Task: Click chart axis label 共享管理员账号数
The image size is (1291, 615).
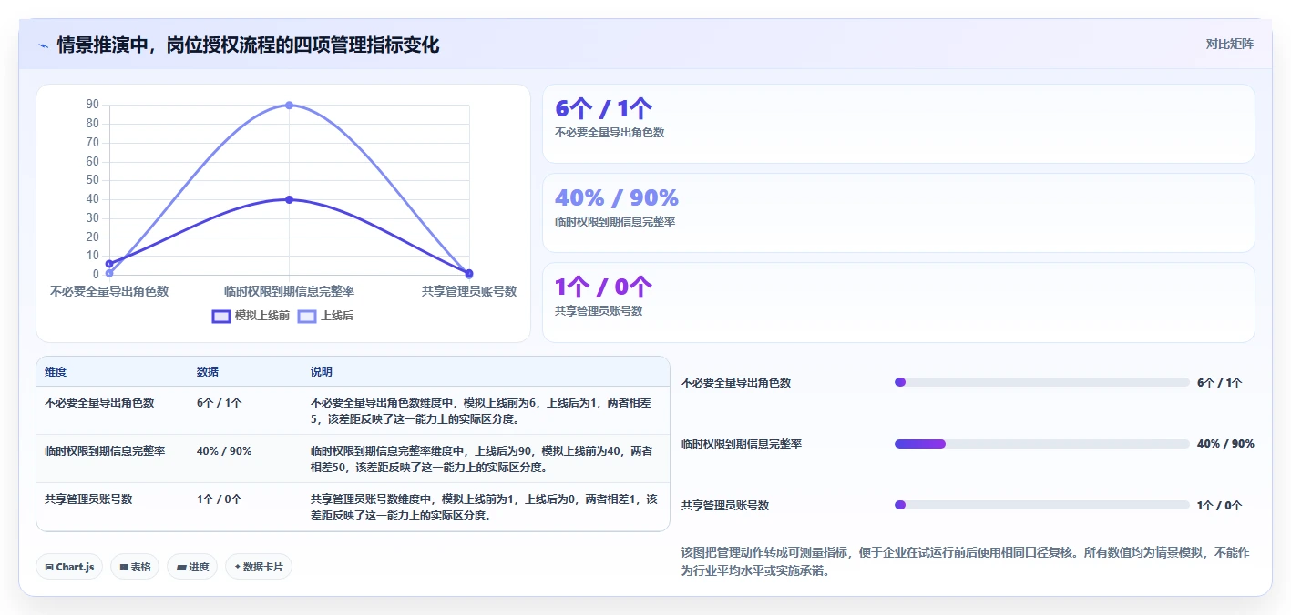Action: pyautogui.click(x=469, y=291)
